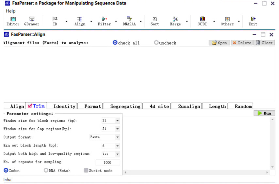This screenshot has width=279, height=184.
Task: Expand the DNA2AA dropdown arrow
Action: (140, 21)
